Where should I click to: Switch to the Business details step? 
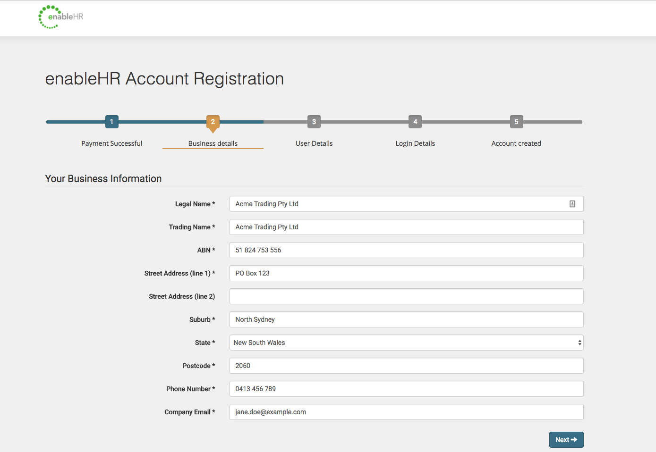pos(213,143)
